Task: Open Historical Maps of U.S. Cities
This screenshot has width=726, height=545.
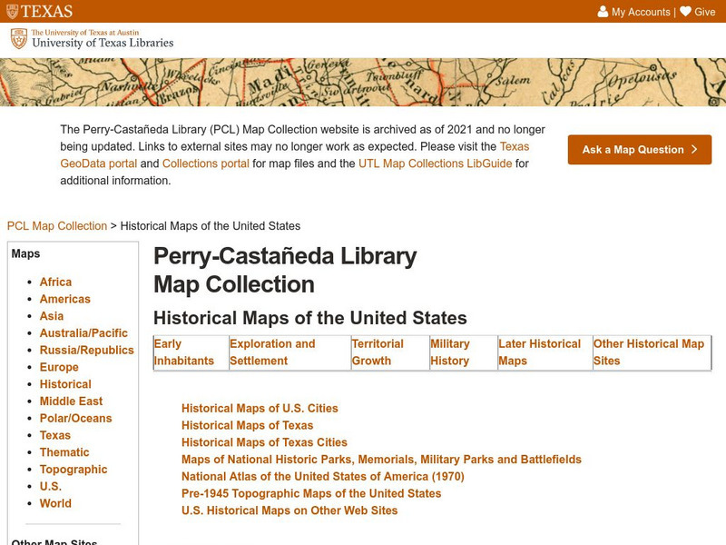Action: click(259, 408)
